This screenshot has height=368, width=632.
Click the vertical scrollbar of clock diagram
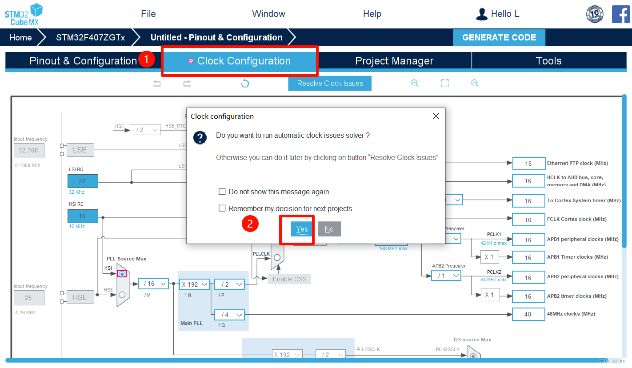click(x=624, y=171)
